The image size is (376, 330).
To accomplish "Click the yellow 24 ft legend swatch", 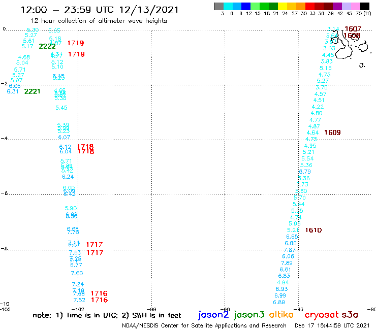I will coord(283,6).
